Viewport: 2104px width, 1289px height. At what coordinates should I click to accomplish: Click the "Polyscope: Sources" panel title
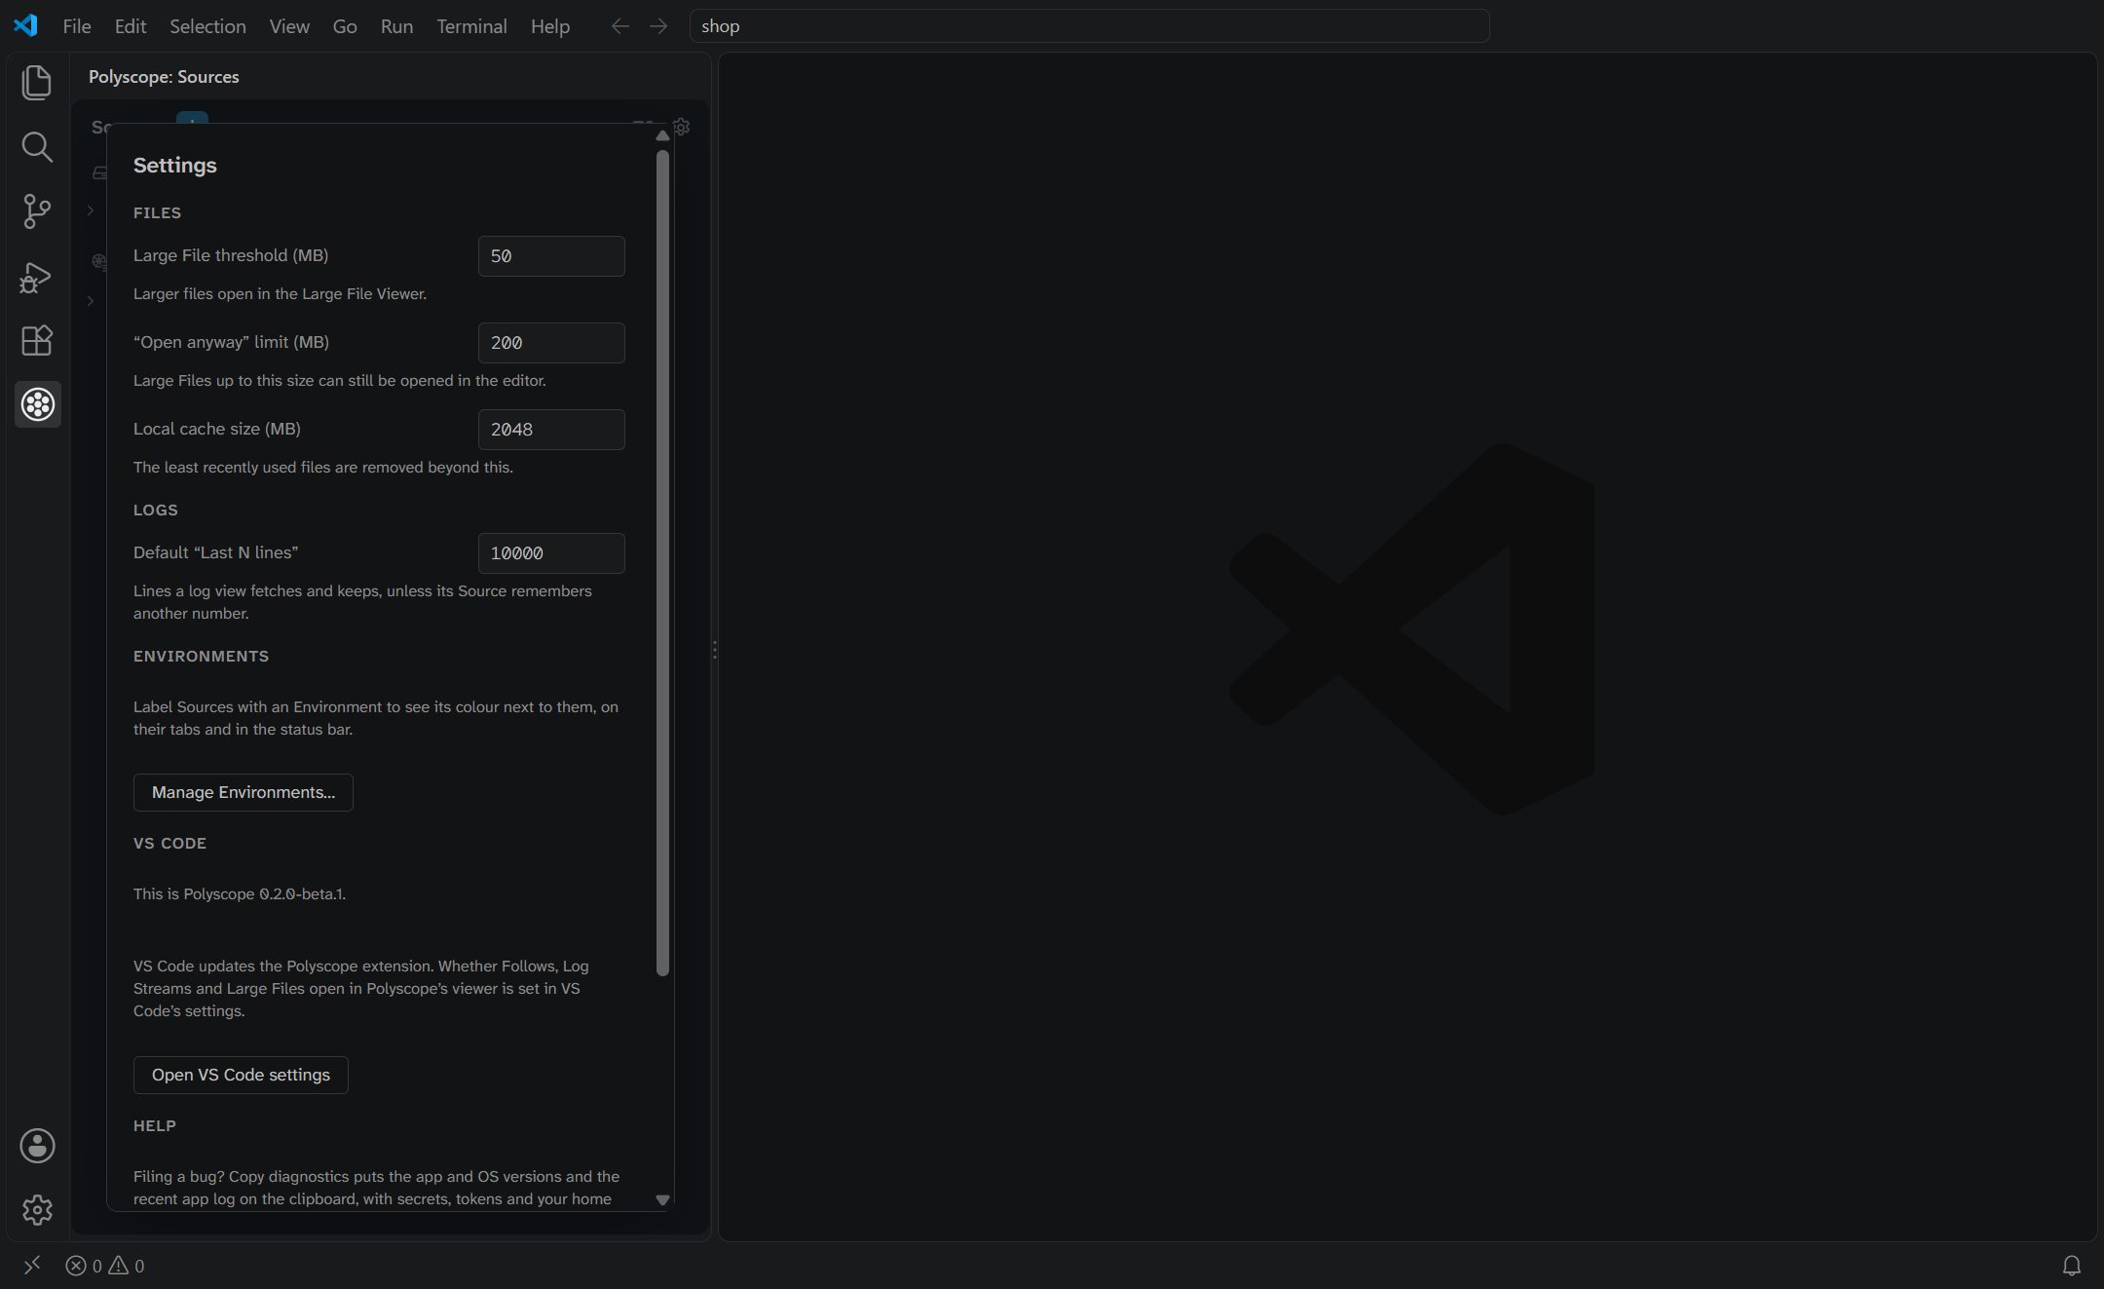[164, 77]
